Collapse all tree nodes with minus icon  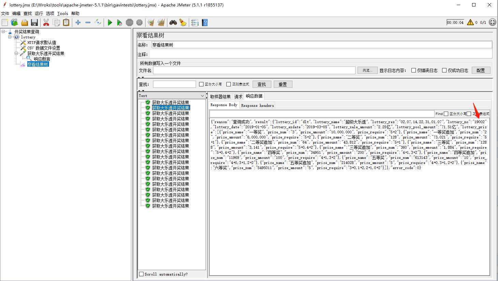click(88, 22)
